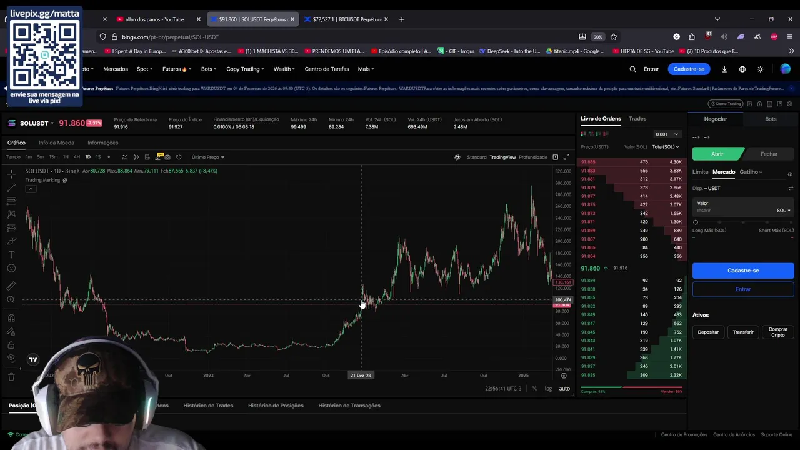Activate the magnet snap mode
800x450 pixels.
pos(11,317)
